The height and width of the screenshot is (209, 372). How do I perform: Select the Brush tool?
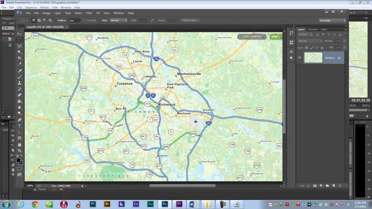click(x=19, y=77)
